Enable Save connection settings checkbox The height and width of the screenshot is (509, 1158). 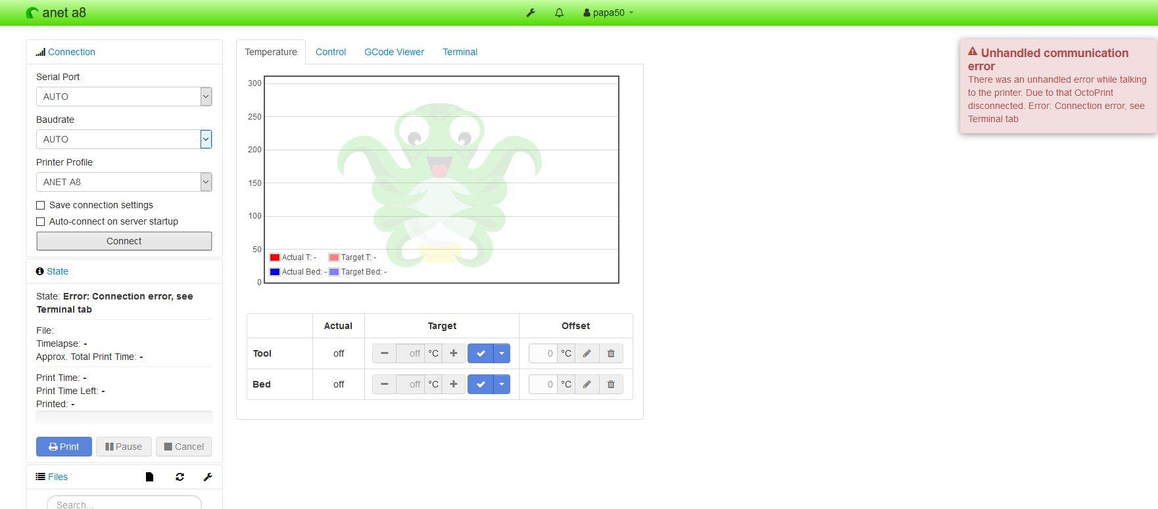coord(41,205)
